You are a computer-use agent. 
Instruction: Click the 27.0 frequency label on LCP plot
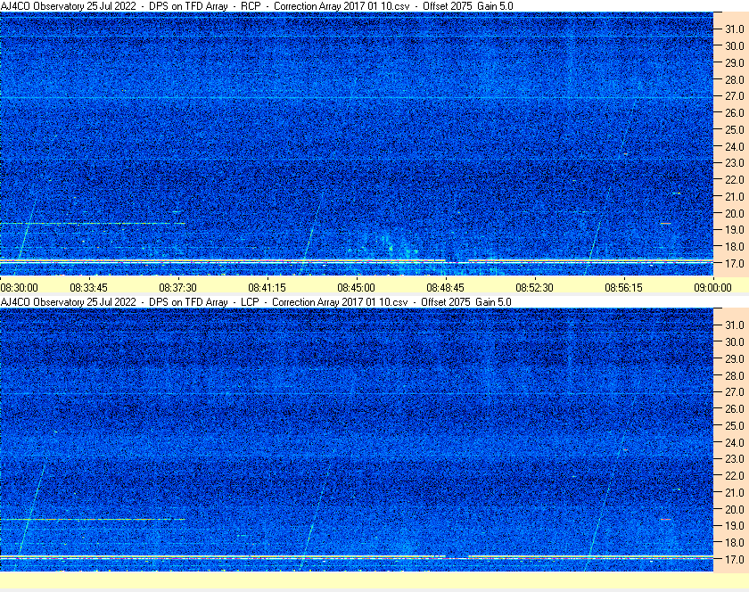click(735, 391)
